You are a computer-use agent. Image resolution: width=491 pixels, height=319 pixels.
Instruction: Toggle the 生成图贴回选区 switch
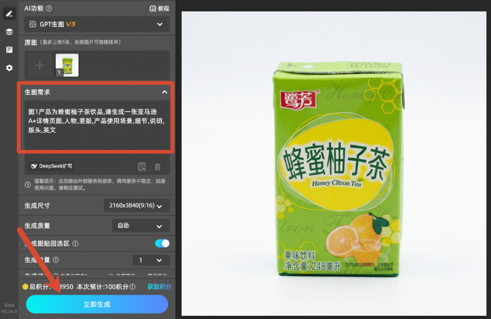[162, 243]
